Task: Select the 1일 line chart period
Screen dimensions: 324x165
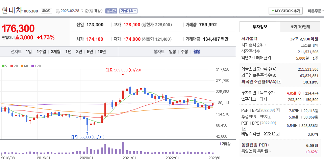Action: click(28, 52)
